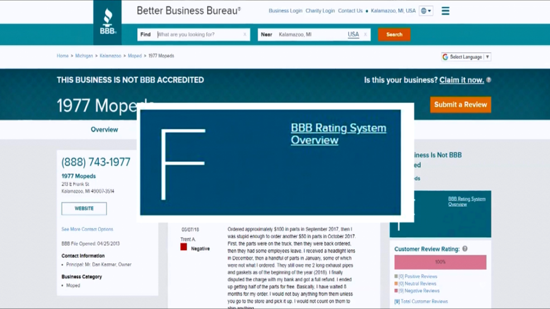The image size is (550, 309).
Task: Click reviewer name Trent A.
Action: pyautogui.click(x=188, y=239)
